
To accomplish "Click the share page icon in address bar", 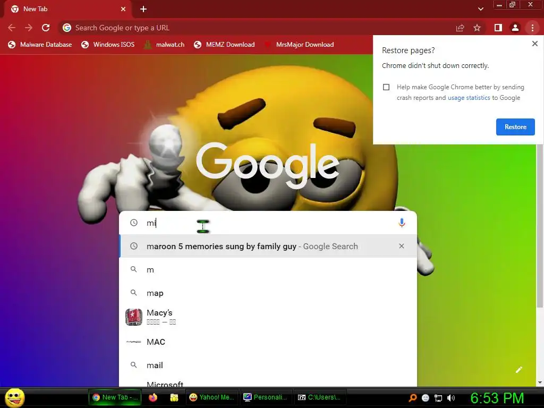I will (460, 28).
